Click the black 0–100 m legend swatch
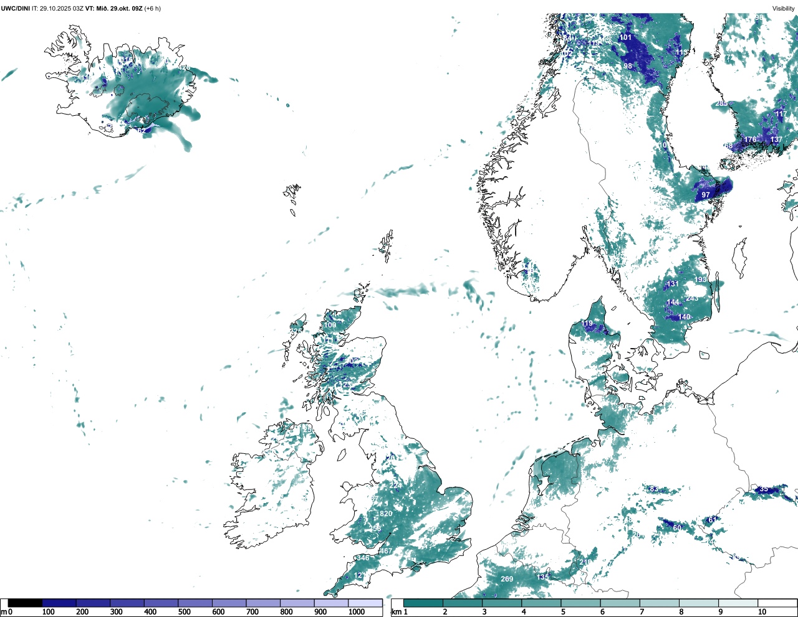 tap(25, 603)
